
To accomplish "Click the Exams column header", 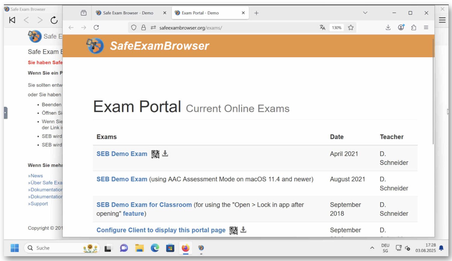I will click(106, 137).
